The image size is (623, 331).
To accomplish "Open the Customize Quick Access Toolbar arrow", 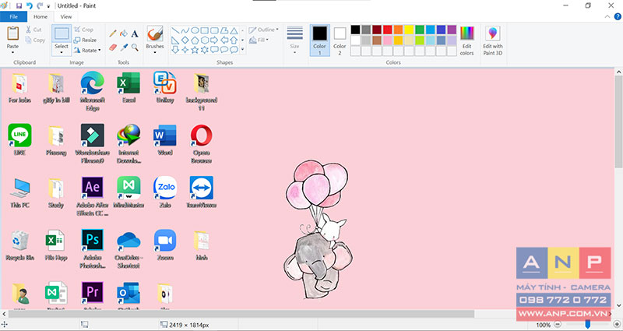I will coord(48,6).
